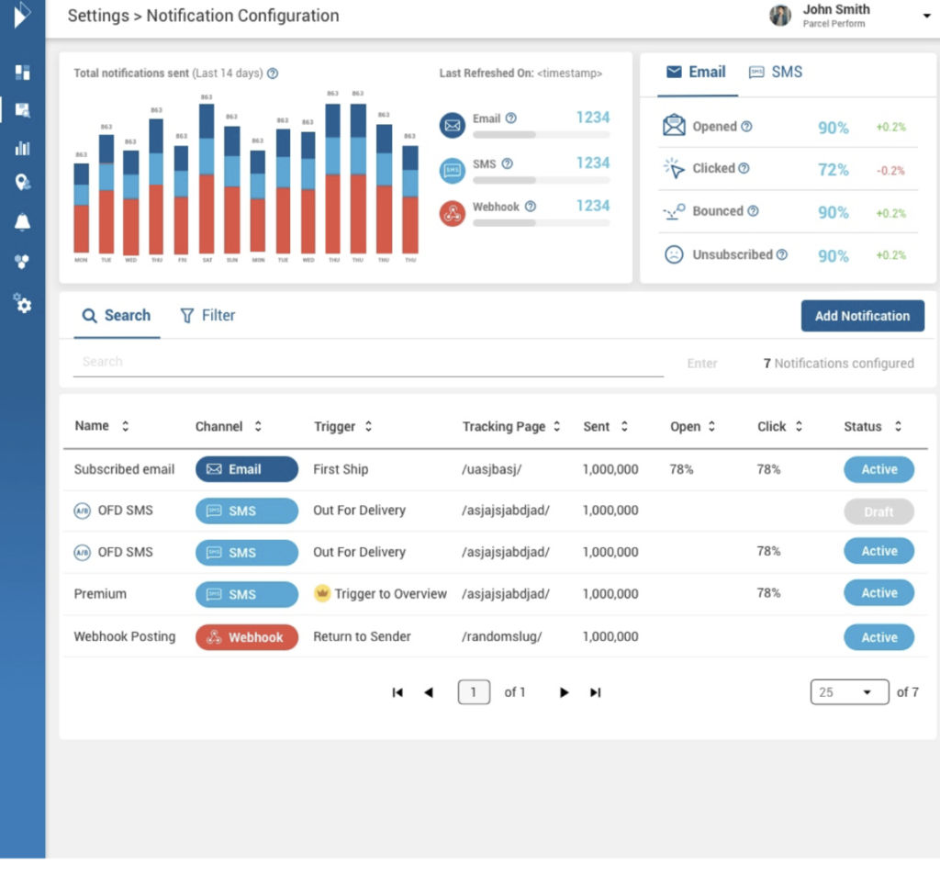This screenshot has width=940, height=876.
Task: Click A/B test icon on Draft OFD SMS row
Action: (82, 511)
